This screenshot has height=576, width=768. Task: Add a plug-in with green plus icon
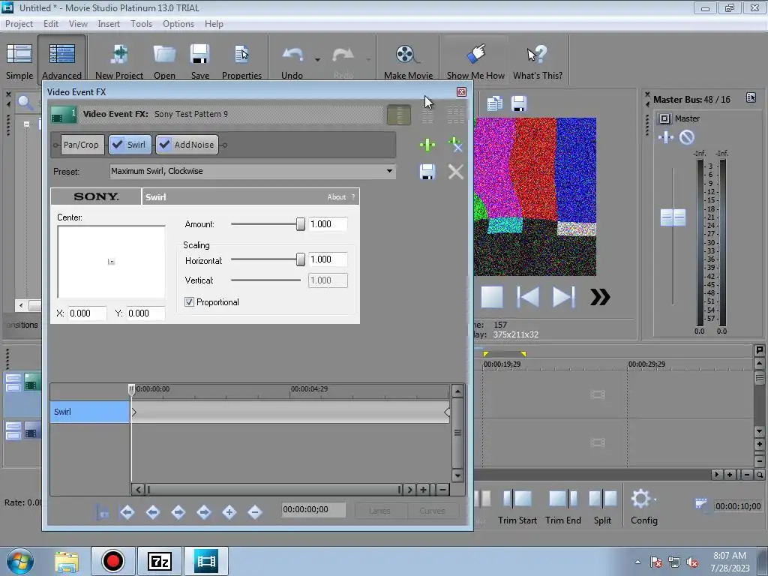pos(427,145)
